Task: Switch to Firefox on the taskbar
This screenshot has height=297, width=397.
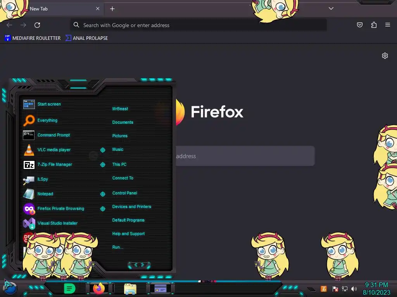Action: pyautogui.click(x=99, y=288)
